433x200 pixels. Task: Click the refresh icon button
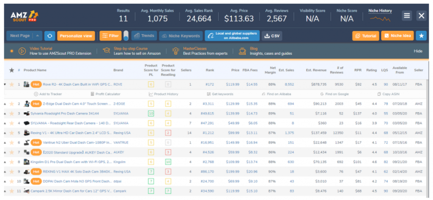click(50, 36)
